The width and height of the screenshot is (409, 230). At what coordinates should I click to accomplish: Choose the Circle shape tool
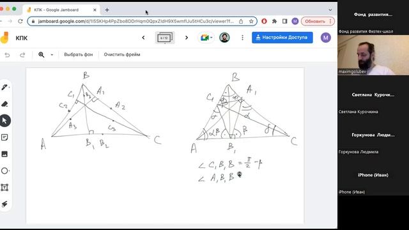(4, 171)
